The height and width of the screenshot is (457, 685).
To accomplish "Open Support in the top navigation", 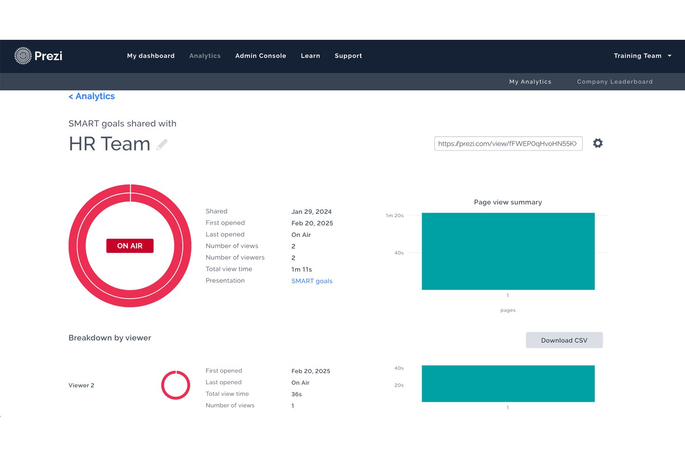I will (x=349, y=56).
